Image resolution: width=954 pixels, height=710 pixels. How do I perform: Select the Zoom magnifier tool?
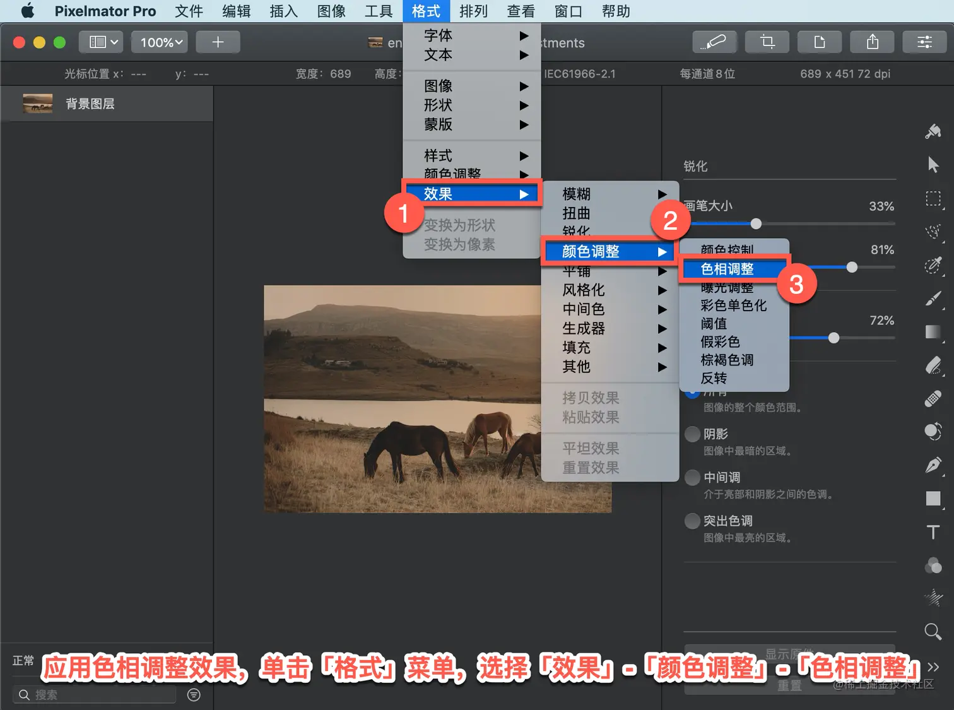(x=933, y=631)
